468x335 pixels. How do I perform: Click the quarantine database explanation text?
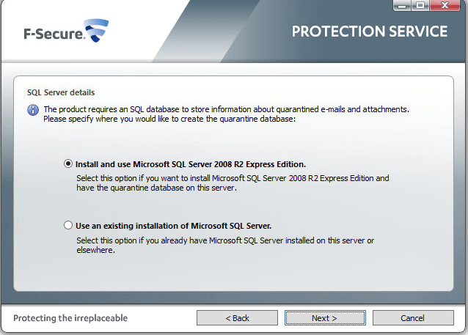[x=226, y=114]
